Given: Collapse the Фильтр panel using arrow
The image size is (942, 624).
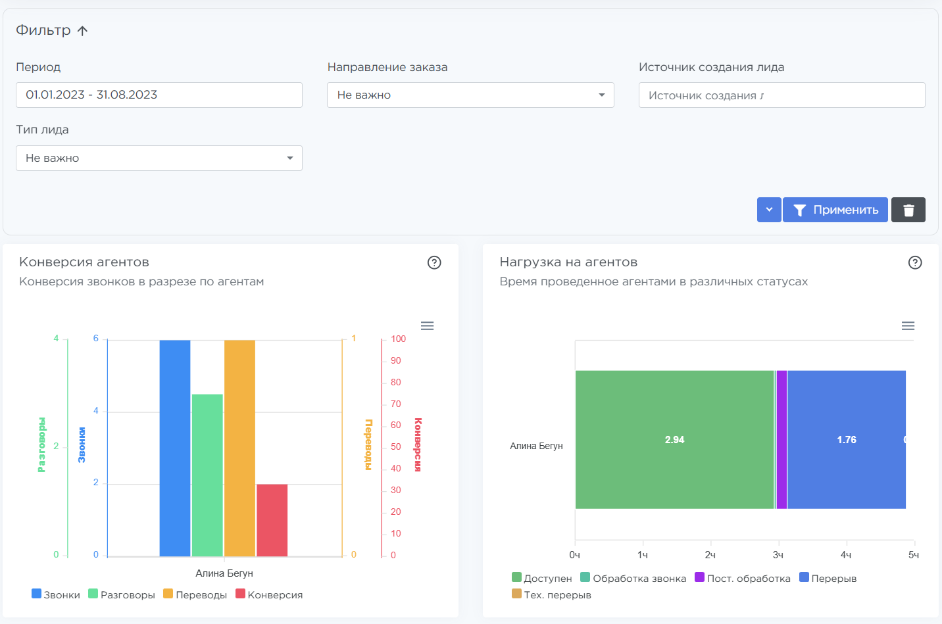Looking at the screenshot, I should [82, 31].
